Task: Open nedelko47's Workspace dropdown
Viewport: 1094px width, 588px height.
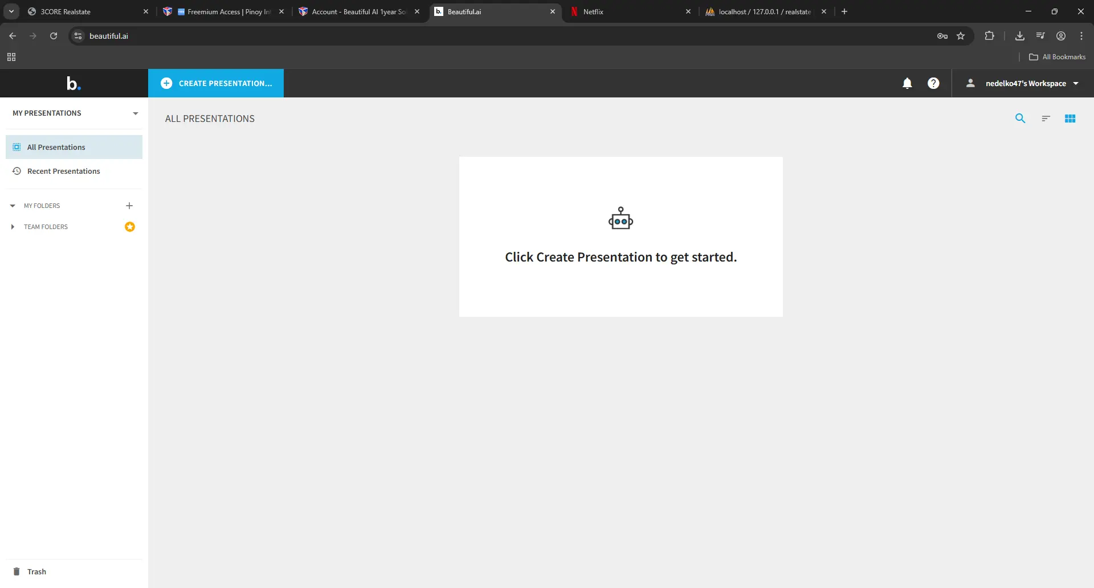Action: 1023,83
